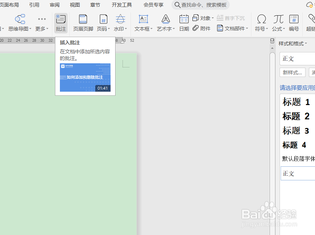Expand the 符号 dropdown arrow
The image size is (315, 235).
[267, 29]
